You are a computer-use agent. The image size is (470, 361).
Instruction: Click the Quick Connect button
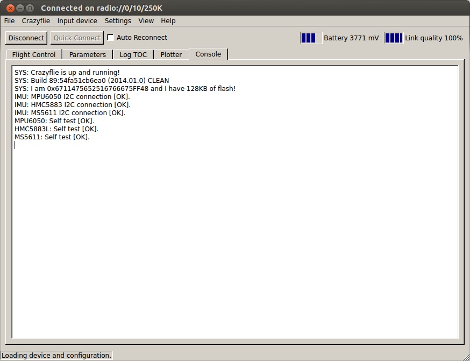[x=77, y=38]
